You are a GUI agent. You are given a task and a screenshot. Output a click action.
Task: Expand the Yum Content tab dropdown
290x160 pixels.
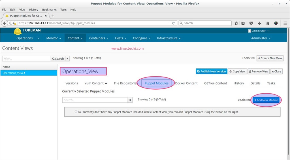[96, 83]
